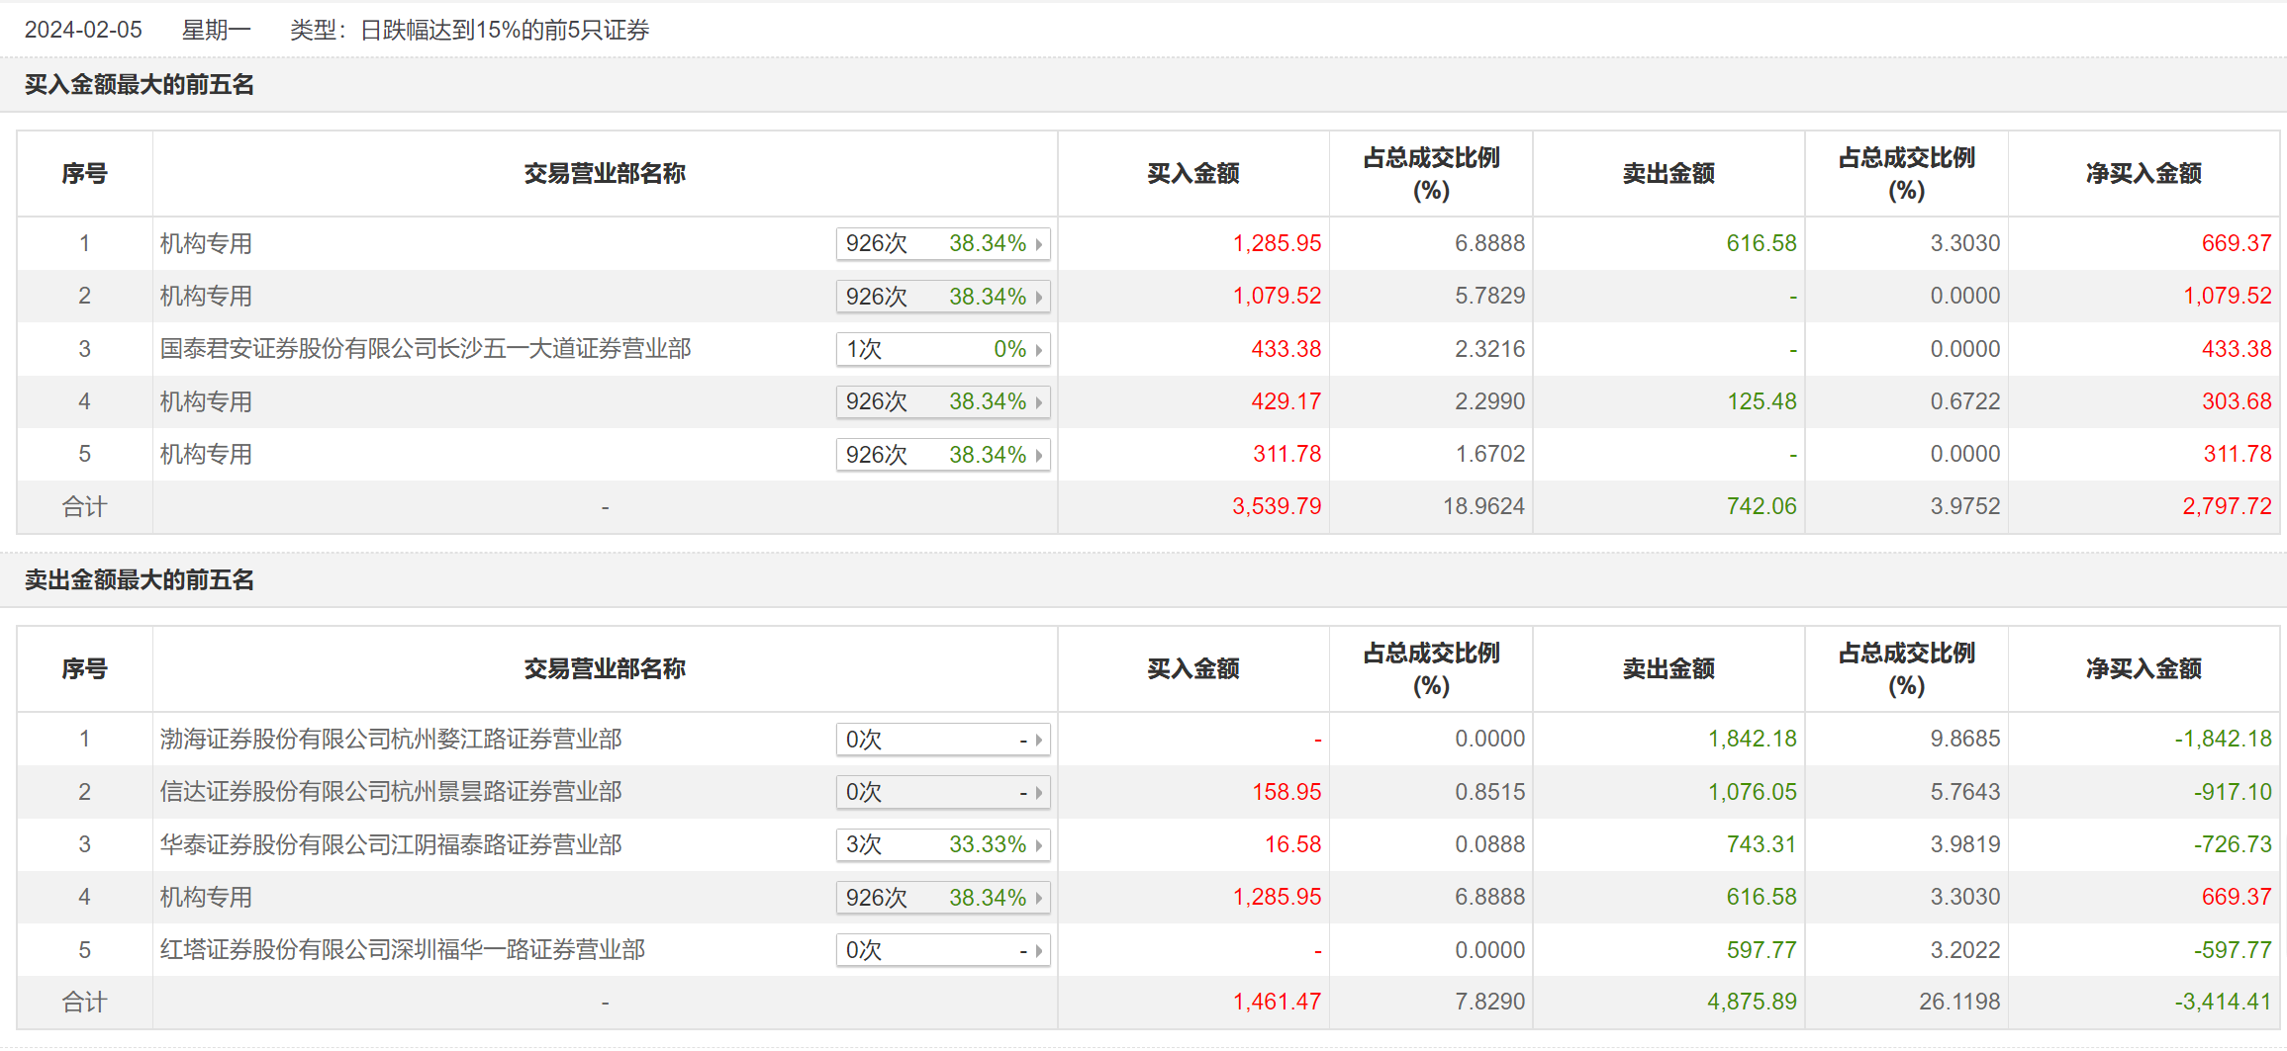Click arrow in 红塔证券 row's 0次 box
The width and height of the screenshot is (2287, 1051).
point(1038,951)
